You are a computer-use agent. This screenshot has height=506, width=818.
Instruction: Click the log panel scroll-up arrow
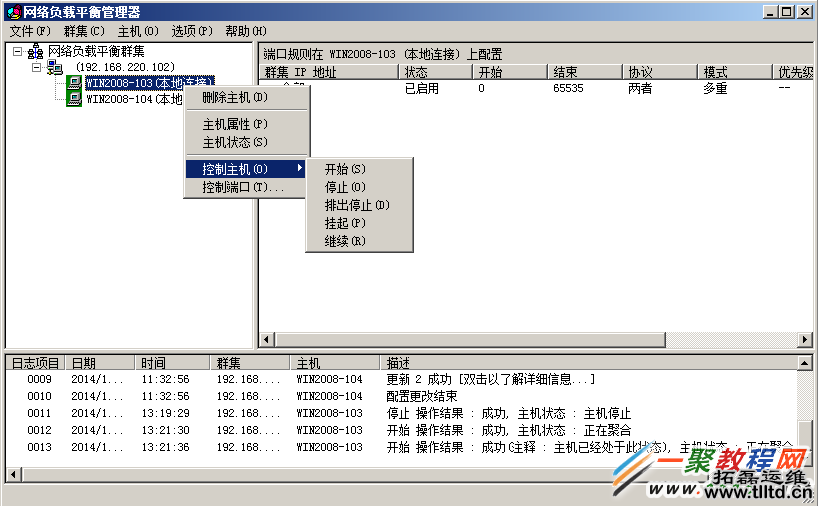(805, 363)
